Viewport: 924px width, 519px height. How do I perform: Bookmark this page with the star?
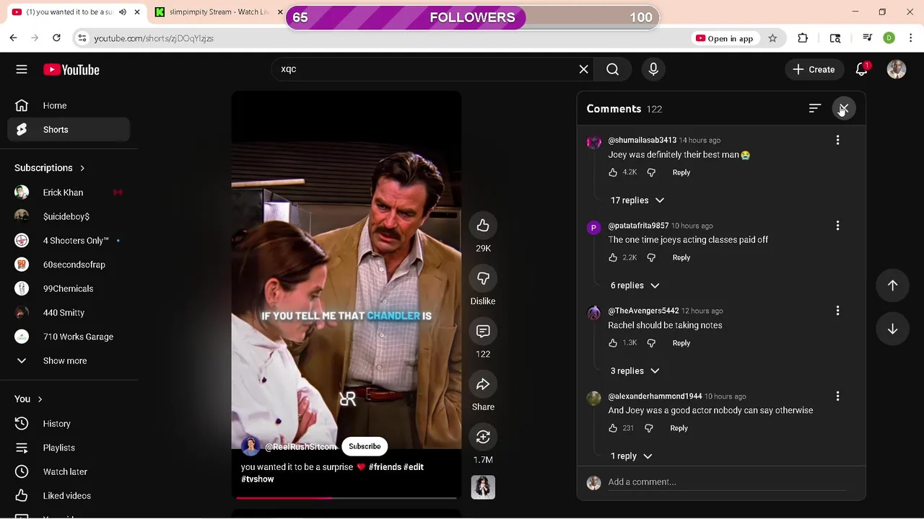click(772, 38)
